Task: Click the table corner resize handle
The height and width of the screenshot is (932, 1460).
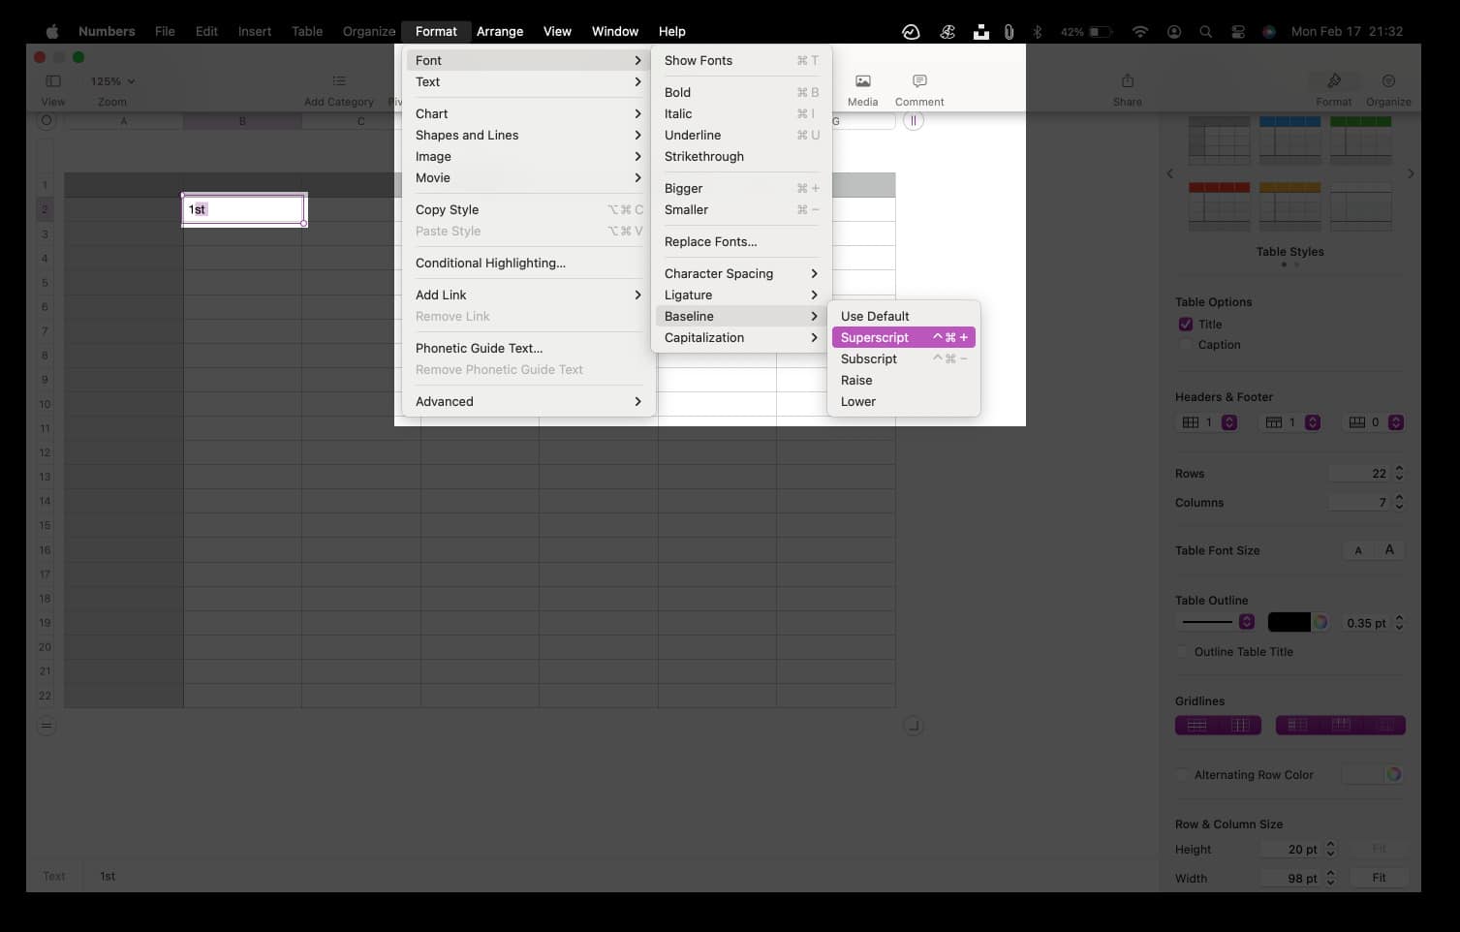Action: (913, 725)
